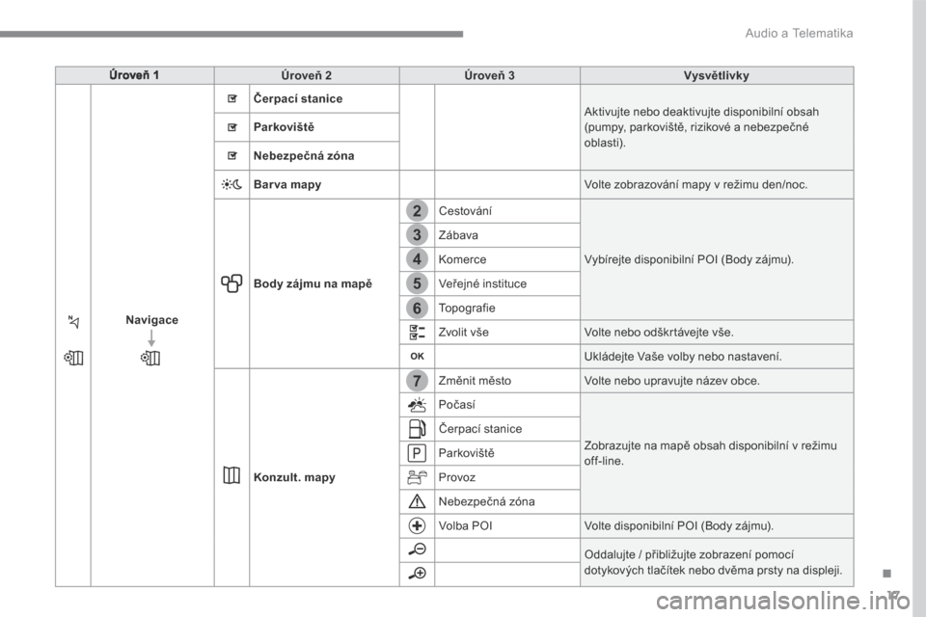Image resolution: width=926 pixels, height=617 pixels.
Task: Toggle the Parkoviště checkbox
Action: (232, 127)
